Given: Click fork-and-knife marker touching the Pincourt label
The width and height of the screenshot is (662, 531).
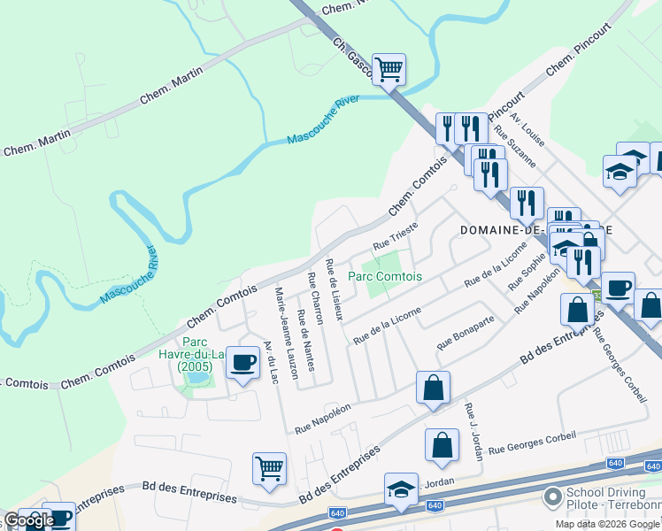Looking at the screenshot, I should click(x=471, y=129).
